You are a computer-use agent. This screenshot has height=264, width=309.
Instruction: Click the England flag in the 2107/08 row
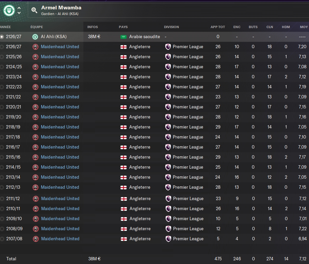tap(124, 239)
